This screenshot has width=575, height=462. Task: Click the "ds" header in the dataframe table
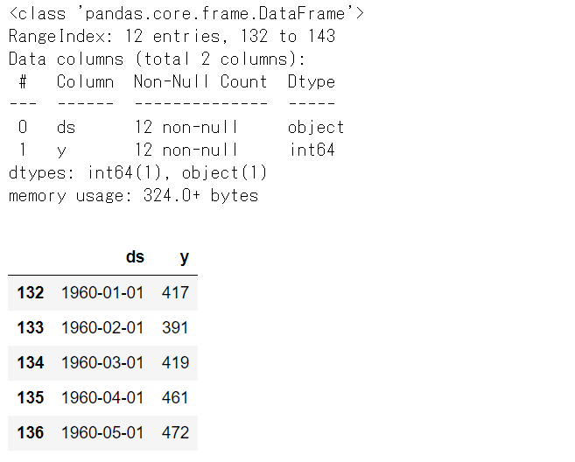135,257
